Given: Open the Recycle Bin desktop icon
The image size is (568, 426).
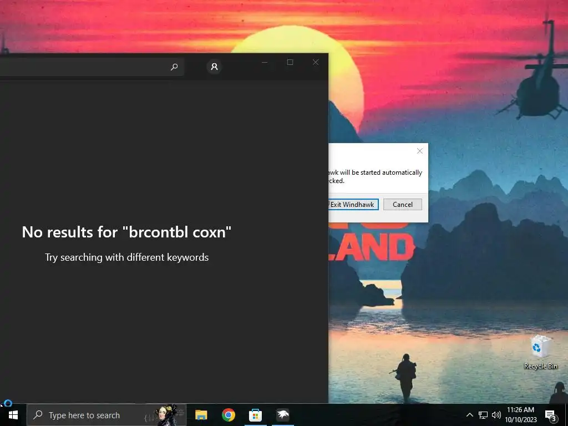Looking at the screenshot, I should coord(540,352).
